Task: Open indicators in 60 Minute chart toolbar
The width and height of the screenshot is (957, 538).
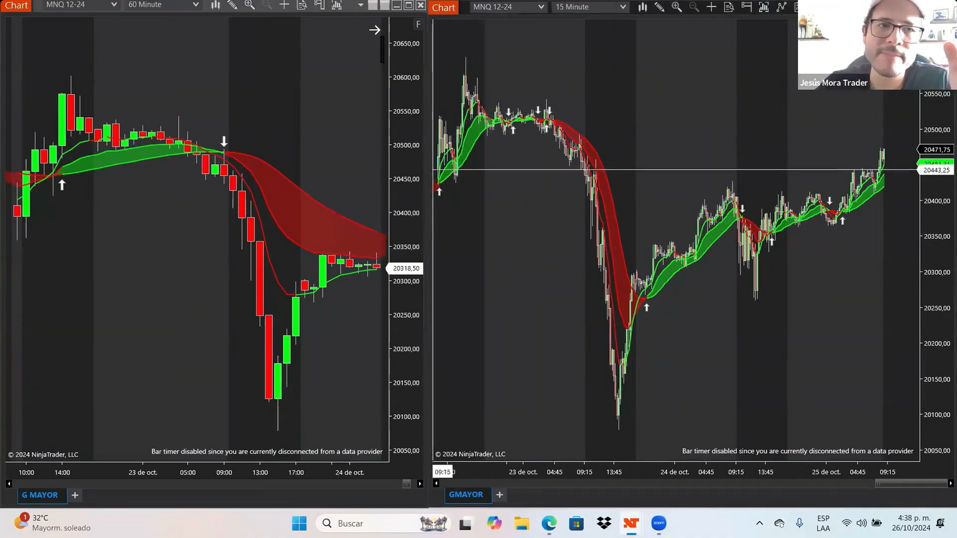Action: [336, 5]
